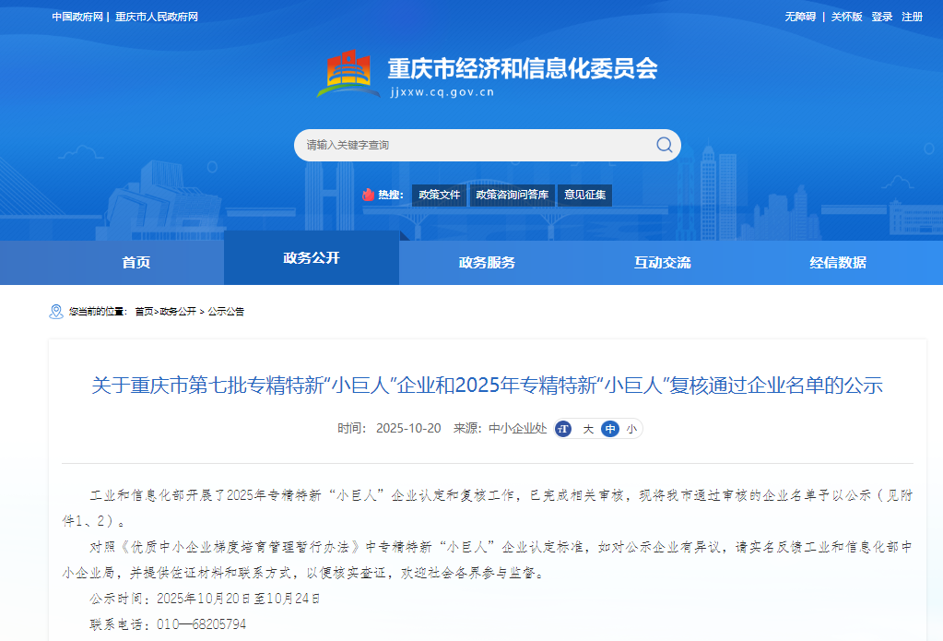Click the location pin breadcrumb icon

point(56,312)
